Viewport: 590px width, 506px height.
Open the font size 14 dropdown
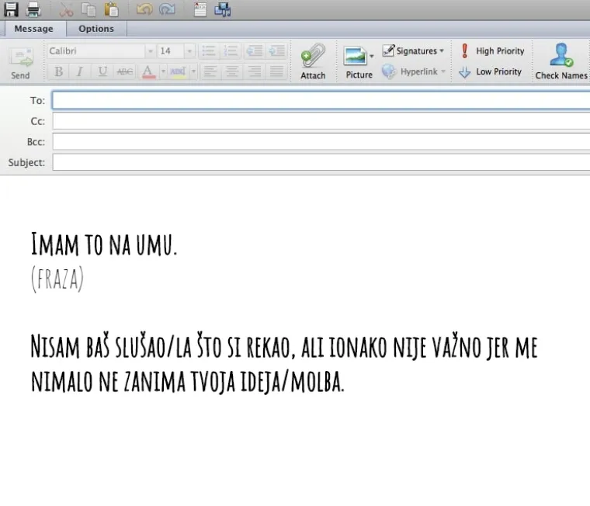click(176, 51)
